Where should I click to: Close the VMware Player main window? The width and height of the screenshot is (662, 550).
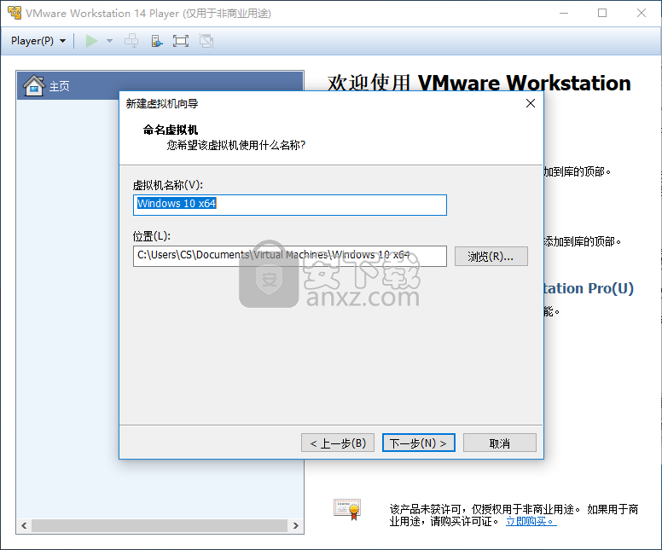click(x=642, y=13)
